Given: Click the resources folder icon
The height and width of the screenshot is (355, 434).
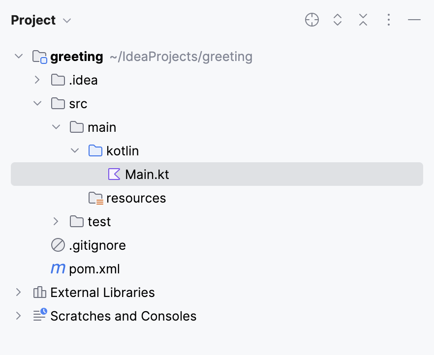Looking at the screenshot, I should coord(95,198).
